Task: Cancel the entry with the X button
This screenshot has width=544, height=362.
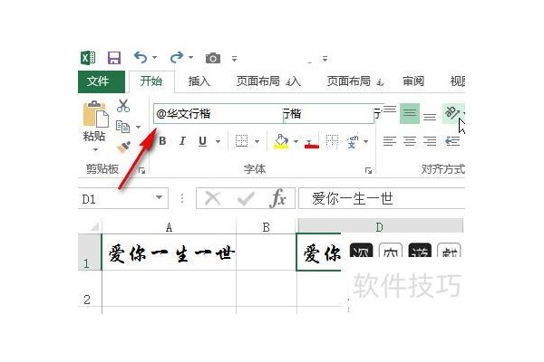Action: [x=213, y=199]
